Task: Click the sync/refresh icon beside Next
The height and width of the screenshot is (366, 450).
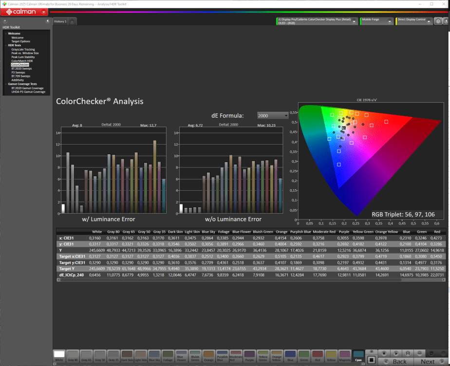Action: (x=431, y=353)
